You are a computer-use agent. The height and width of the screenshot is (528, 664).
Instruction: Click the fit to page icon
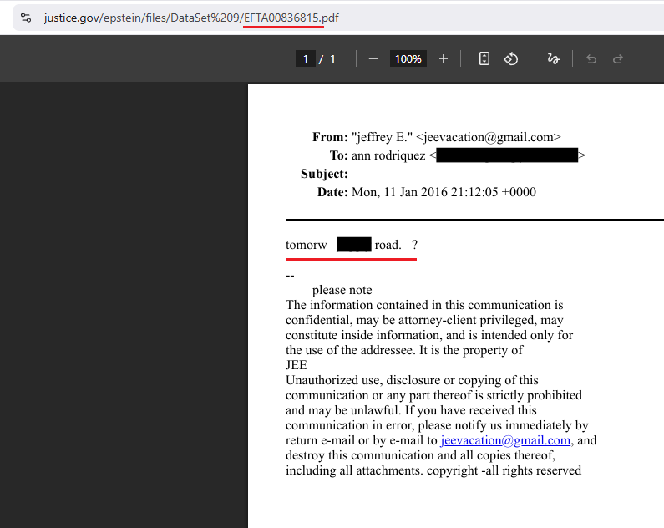pyautogui.click(x=484, y=58)
